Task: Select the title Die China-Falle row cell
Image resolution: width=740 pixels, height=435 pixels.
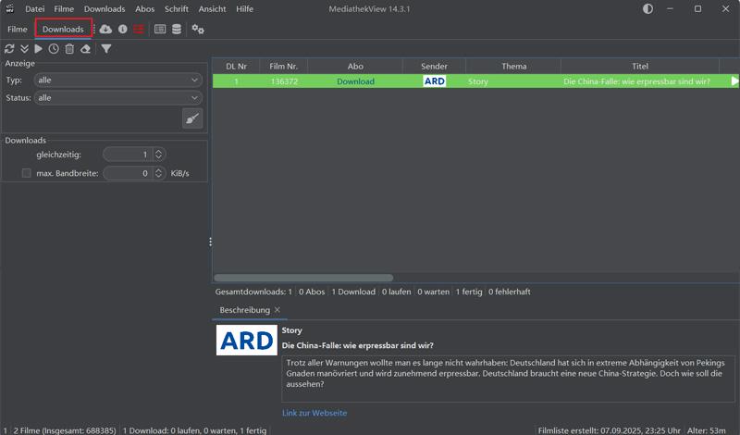Action: click(x=640, y=81)
